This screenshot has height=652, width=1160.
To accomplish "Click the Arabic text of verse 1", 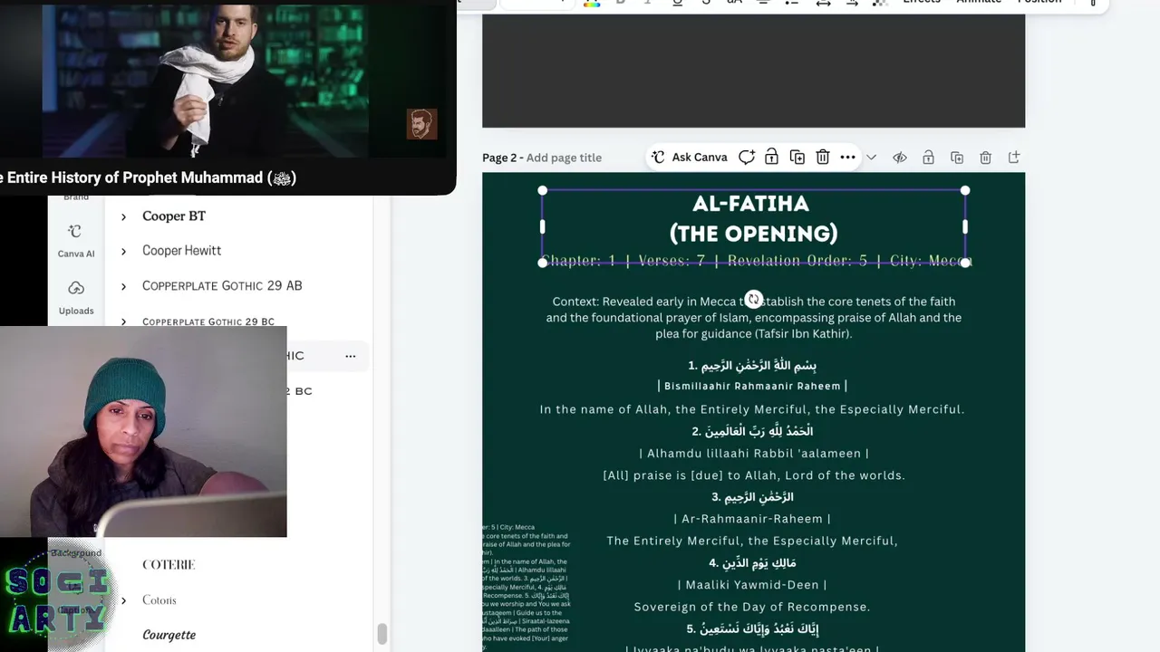I will click(752, 366).
